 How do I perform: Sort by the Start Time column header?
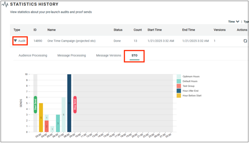pyautogui.click(x=155, y=30)
